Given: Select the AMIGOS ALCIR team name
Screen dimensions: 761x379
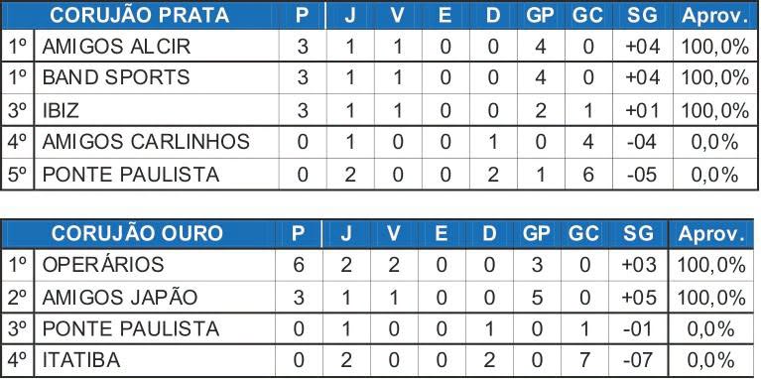Looking at the screenshot, I should (x=116, y=47).
